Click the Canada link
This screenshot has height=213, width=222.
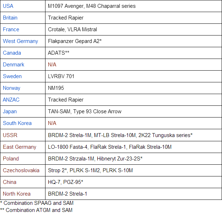(12, 53)
